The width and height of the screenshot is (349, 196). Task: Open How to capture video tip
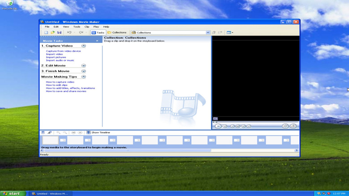[x=60, y=82]
